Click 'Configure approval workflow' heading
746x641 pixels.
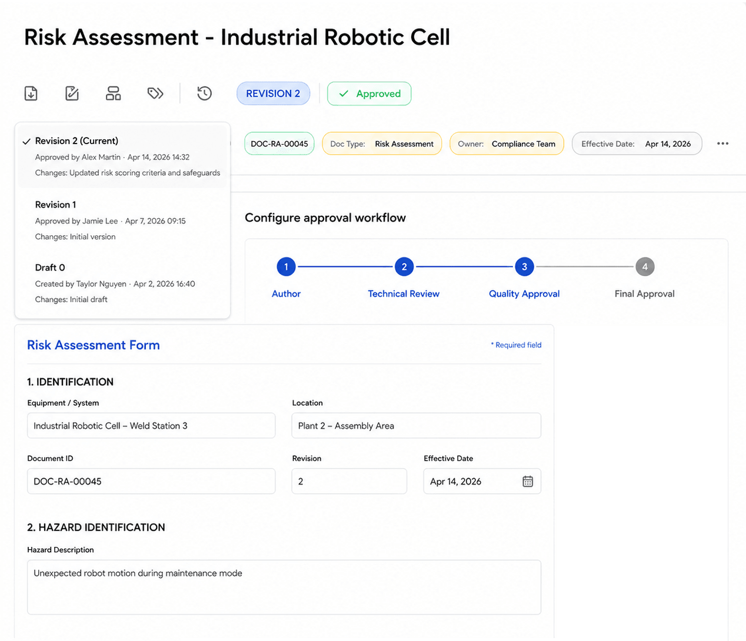(325, 218)
